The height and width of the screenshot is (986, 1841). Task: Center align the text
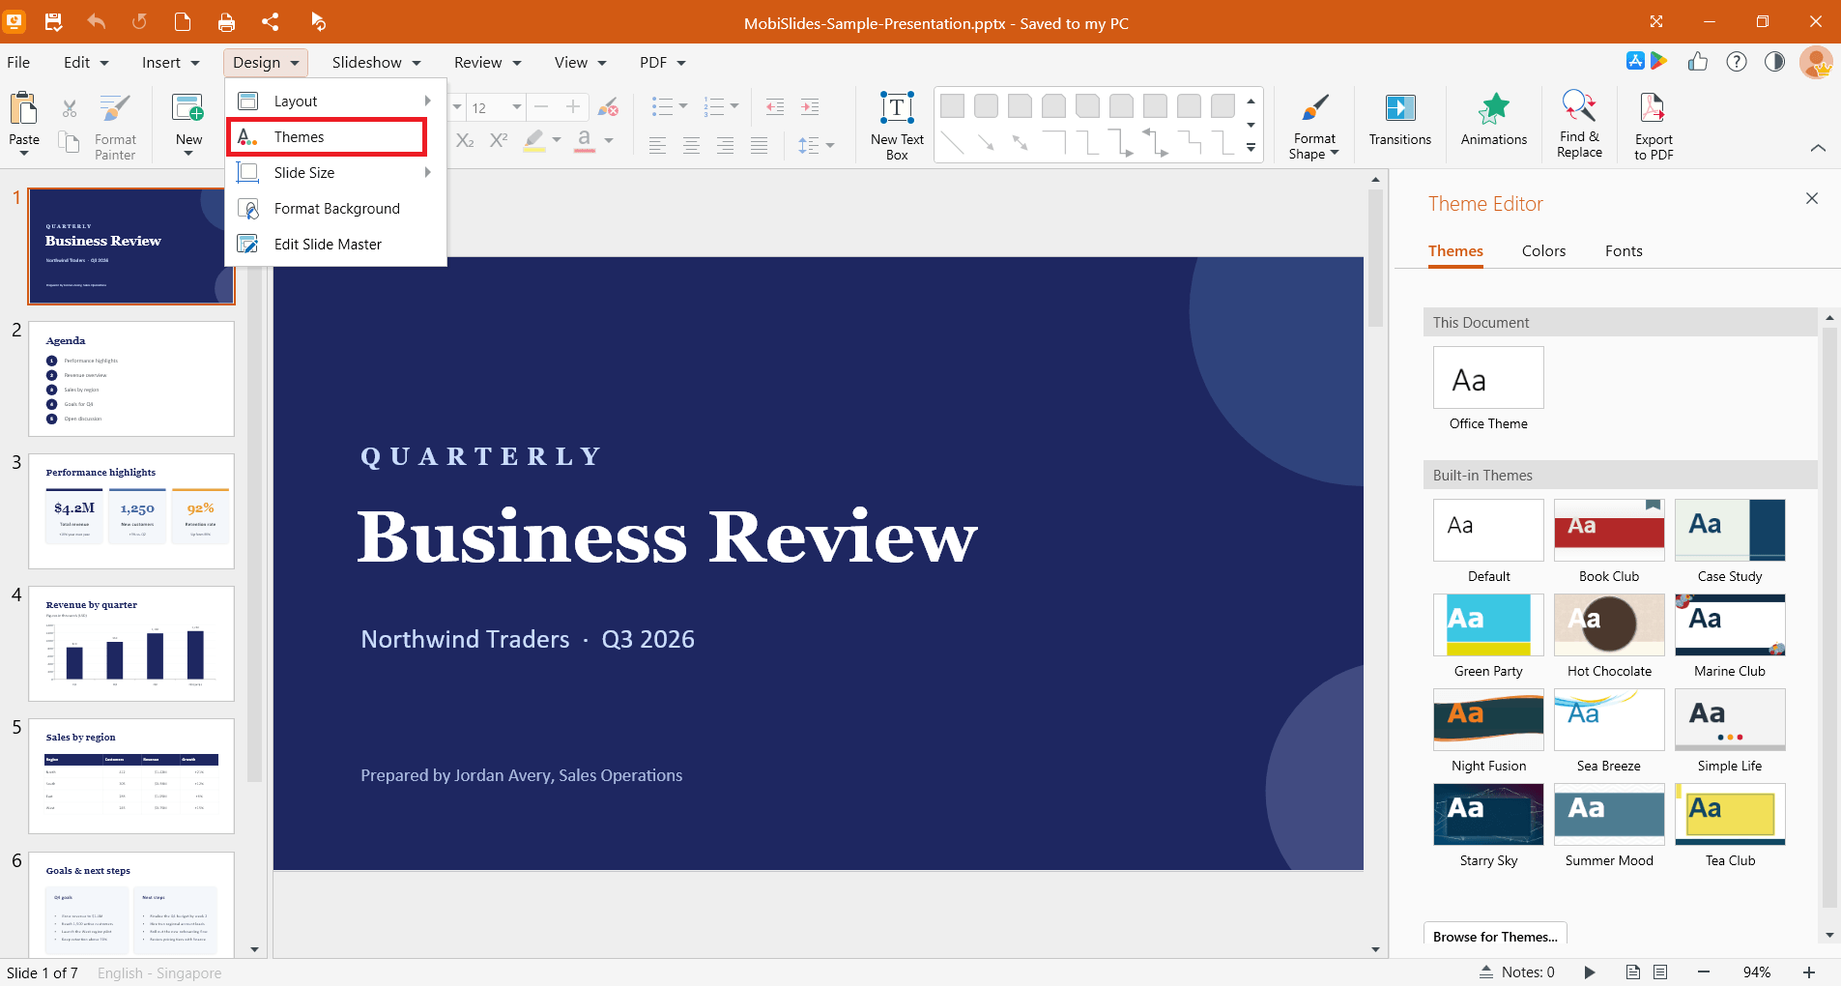[691, 145]
